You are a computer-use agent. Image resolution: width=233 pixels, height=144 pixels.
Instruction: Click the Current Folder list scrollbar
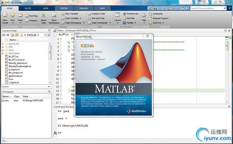coord(50,52)
